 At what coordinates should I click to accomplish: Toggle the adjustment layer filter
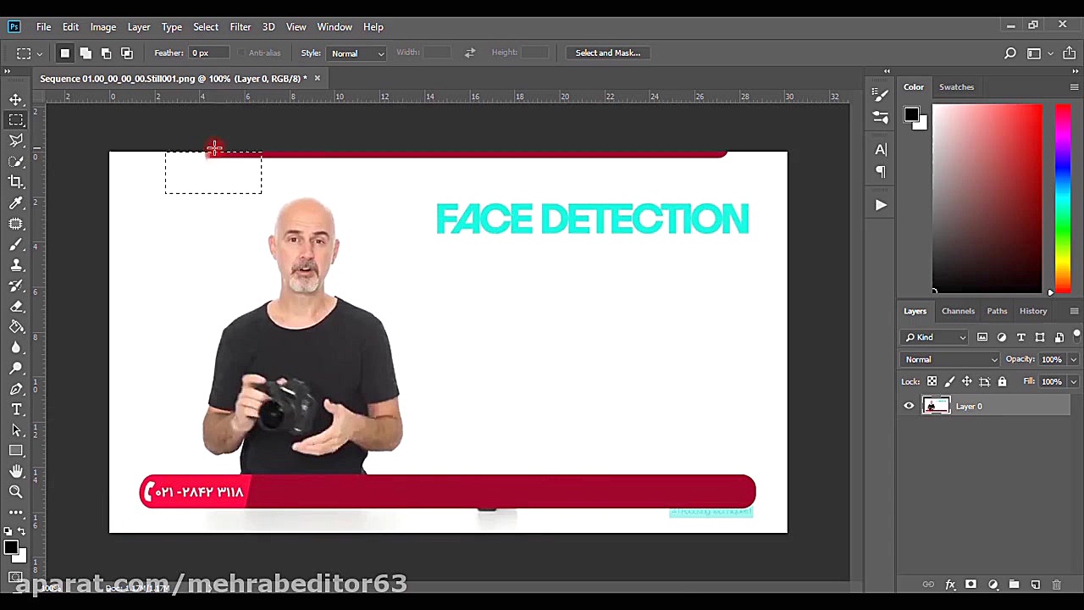(1002, 337)
